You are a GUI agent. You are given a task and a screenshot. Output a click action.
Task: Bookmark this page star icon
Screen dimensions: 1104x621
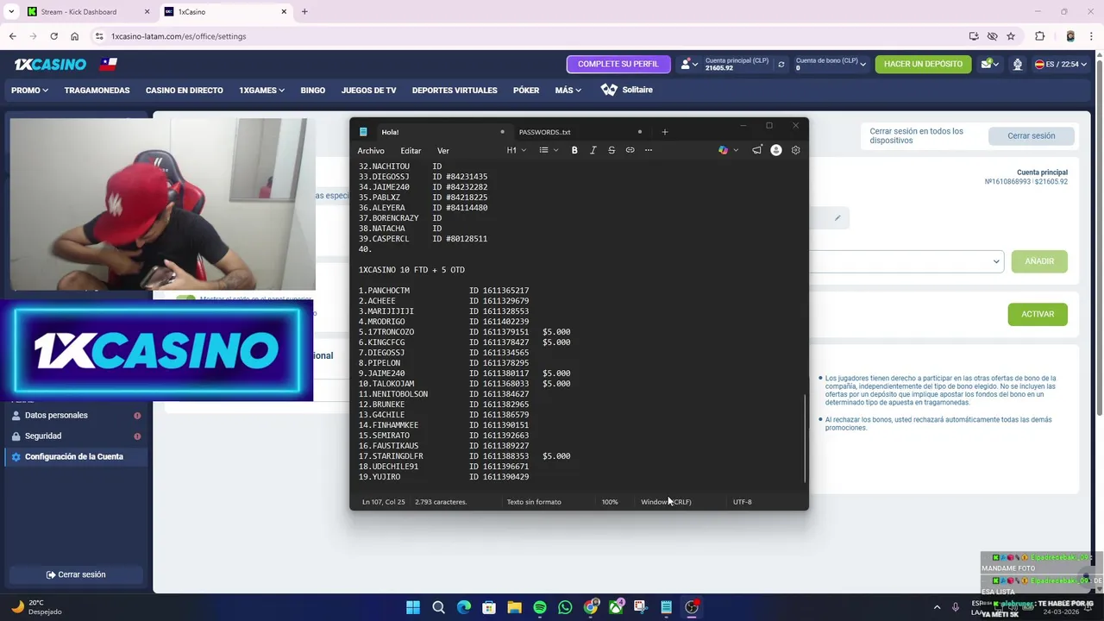(x=1011, y=36)
